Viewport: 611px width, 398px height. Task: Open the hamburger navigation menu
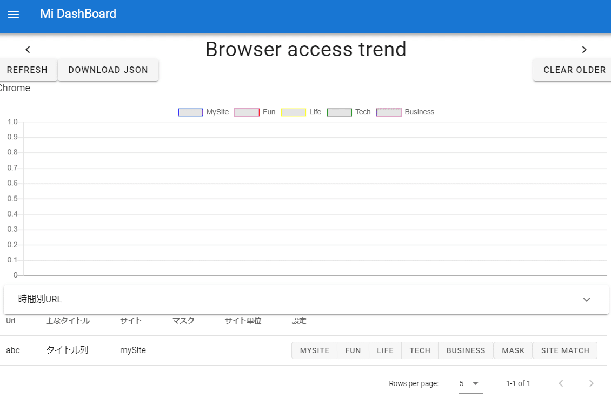[13, 15]
